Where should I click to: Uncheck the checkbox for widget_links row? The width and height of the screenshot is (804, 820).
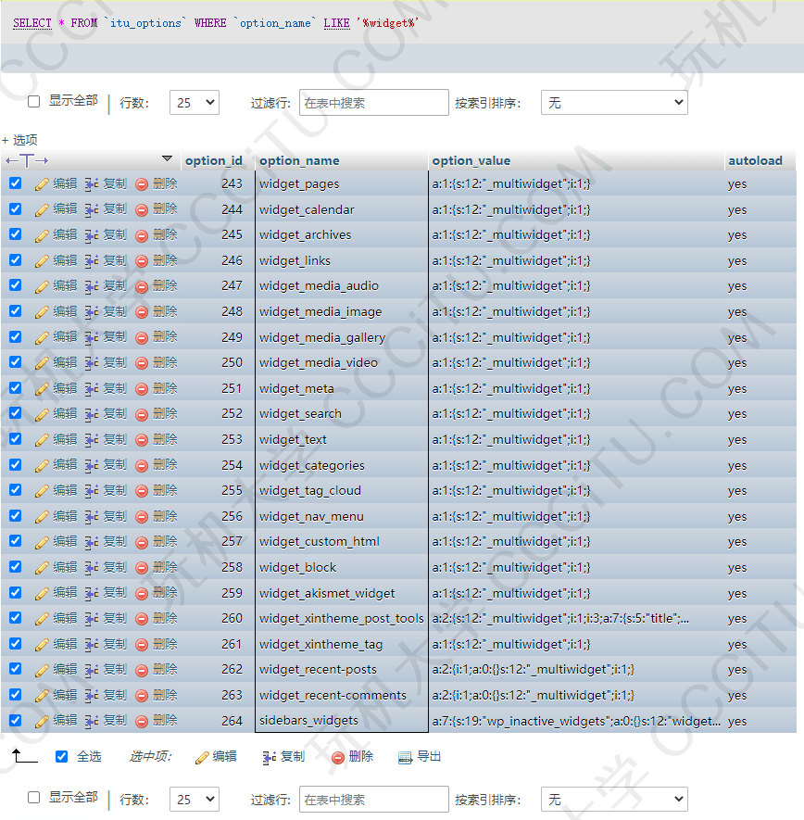click(x=15, y=260)
